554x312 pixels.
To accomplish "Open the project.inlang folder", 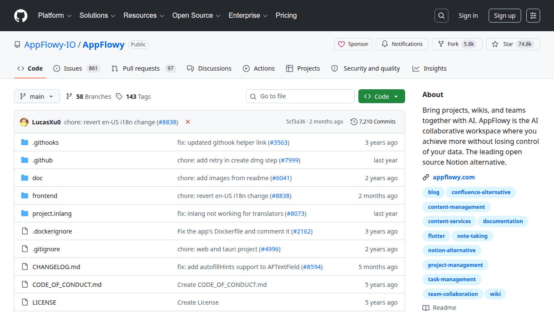I will 52,214.
